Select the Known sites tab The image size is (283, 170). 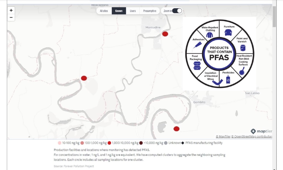pos(119,11)
